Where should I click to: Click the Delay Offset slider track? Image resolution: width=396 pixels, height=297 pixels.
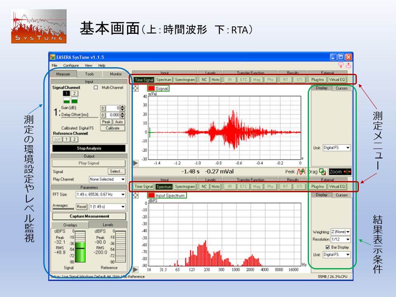click(80, 118)
